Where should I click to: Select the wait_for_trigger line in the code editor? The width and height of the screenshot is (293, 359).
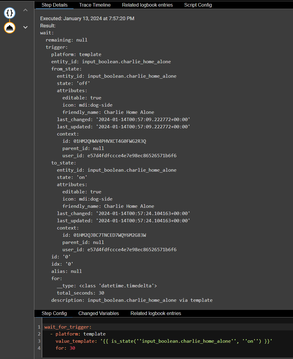[x=67, y=326]
